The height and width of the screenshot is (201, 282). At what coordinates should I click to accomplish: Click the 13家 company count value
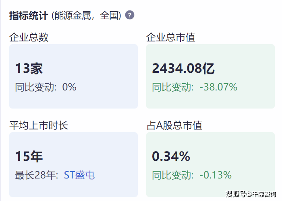click(29, 68)
